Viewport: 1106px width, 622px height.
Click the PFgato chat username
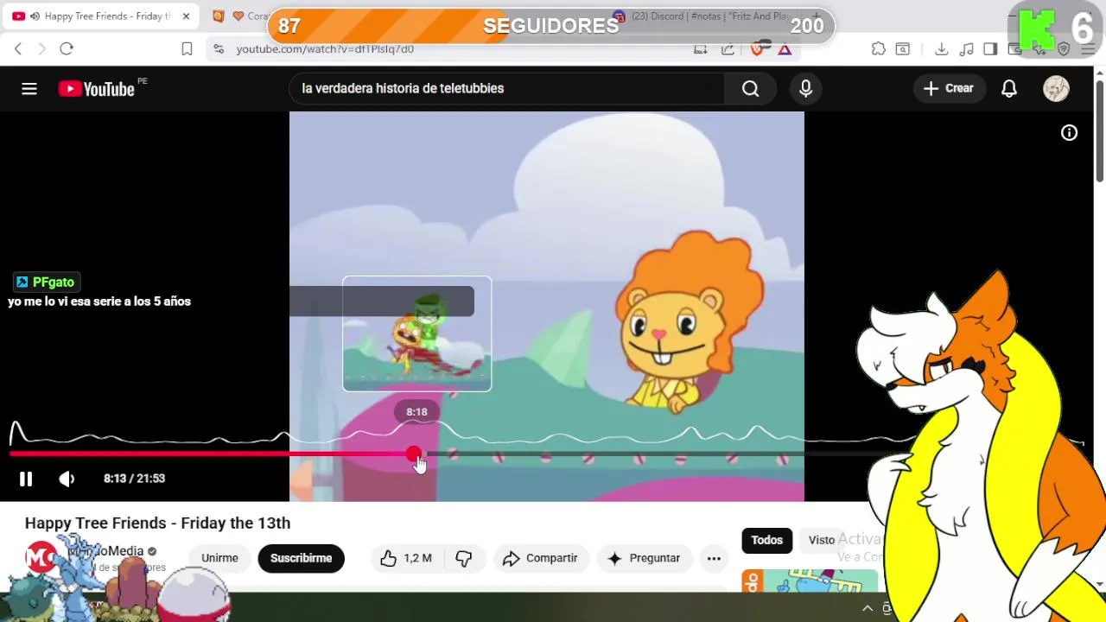click(x=54, y=282)
